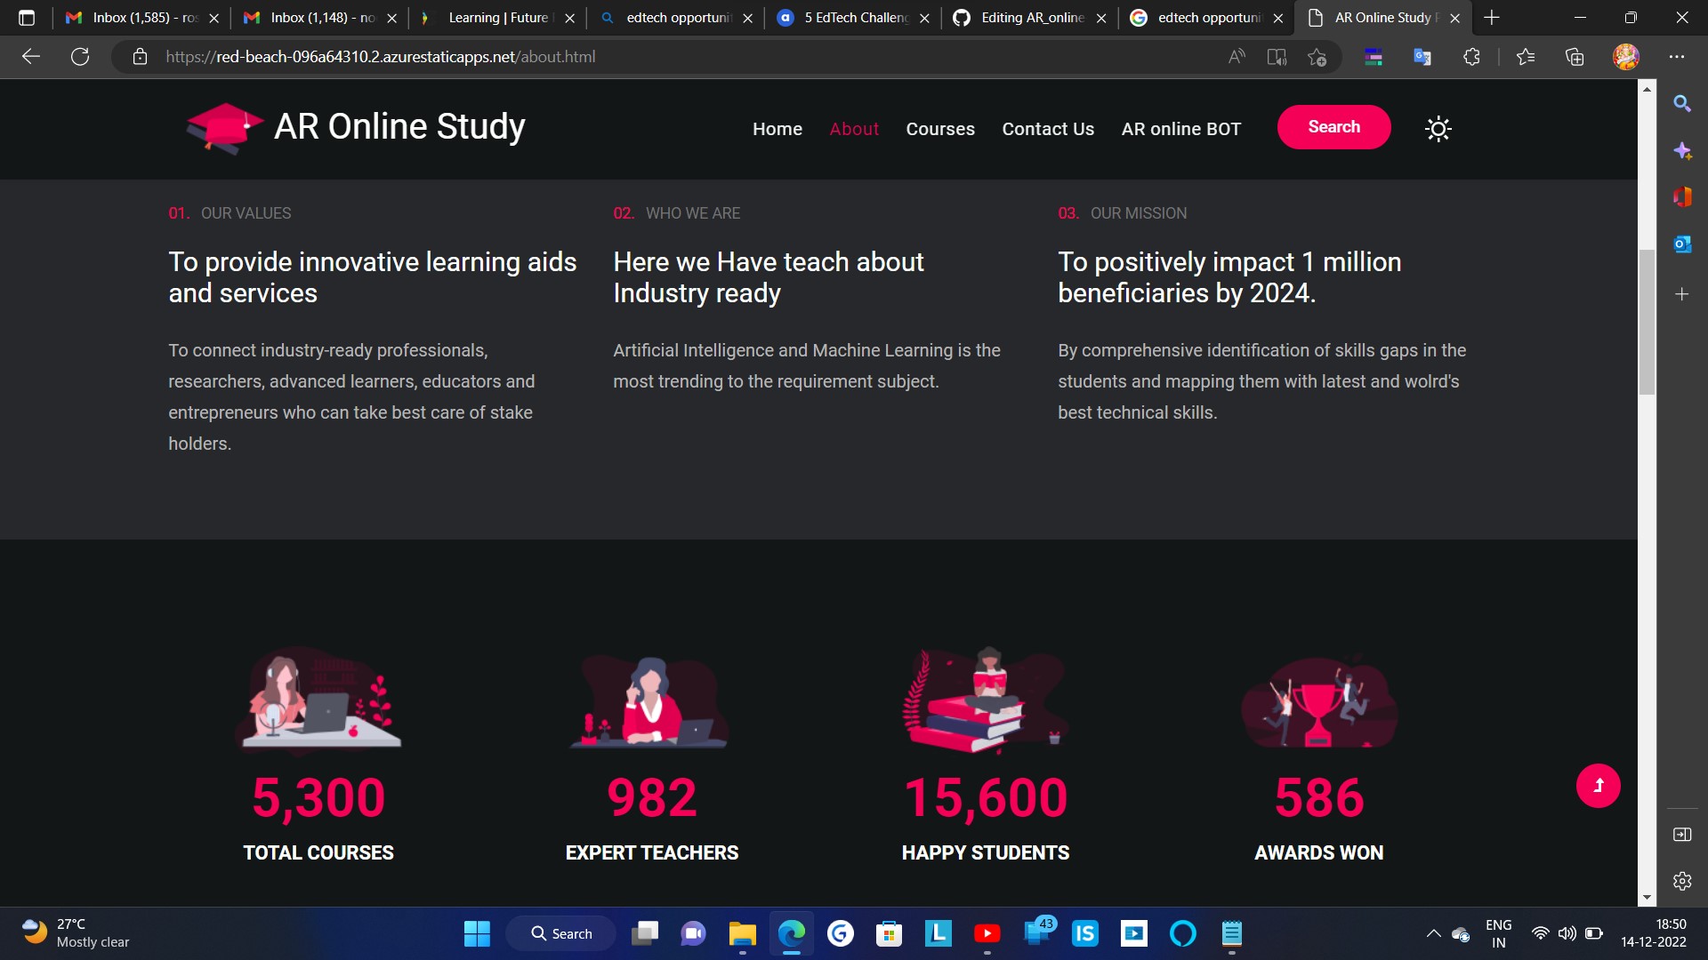
Task: Open Outlook from the Edge sidebar
Action: 1683,244
